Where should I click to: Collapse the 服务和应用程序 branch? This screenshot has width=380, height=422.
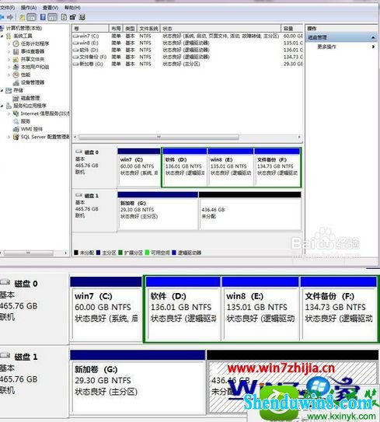(x=2, y=106)
